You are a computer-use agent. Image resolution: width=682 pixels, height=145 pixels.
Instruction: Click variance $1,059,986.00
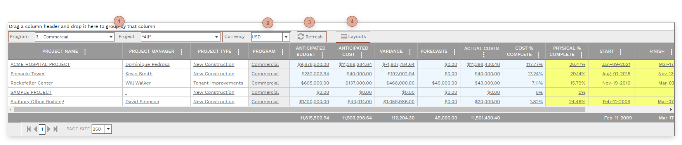399,102
